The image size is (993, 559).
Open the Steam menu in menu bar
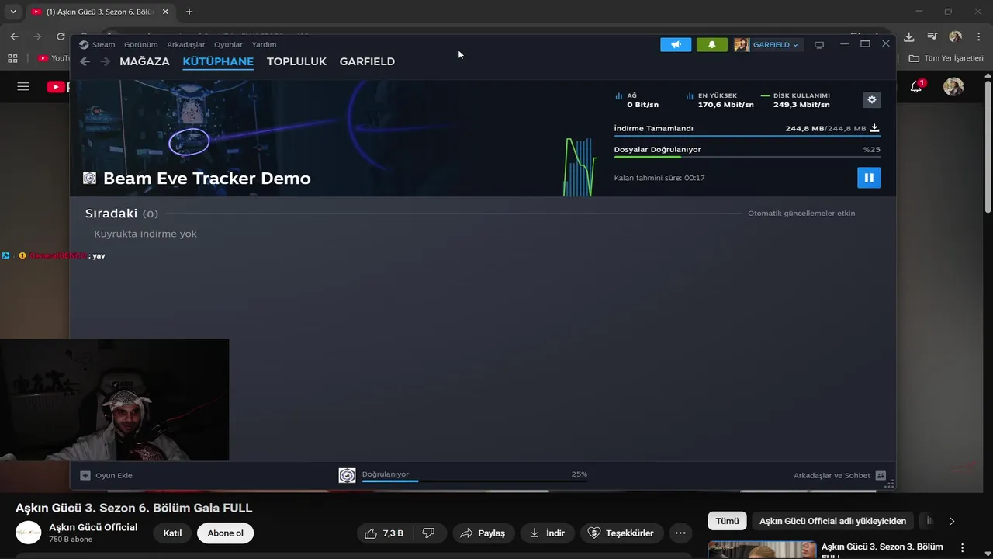pyautogui.click(x=103, y=44)
